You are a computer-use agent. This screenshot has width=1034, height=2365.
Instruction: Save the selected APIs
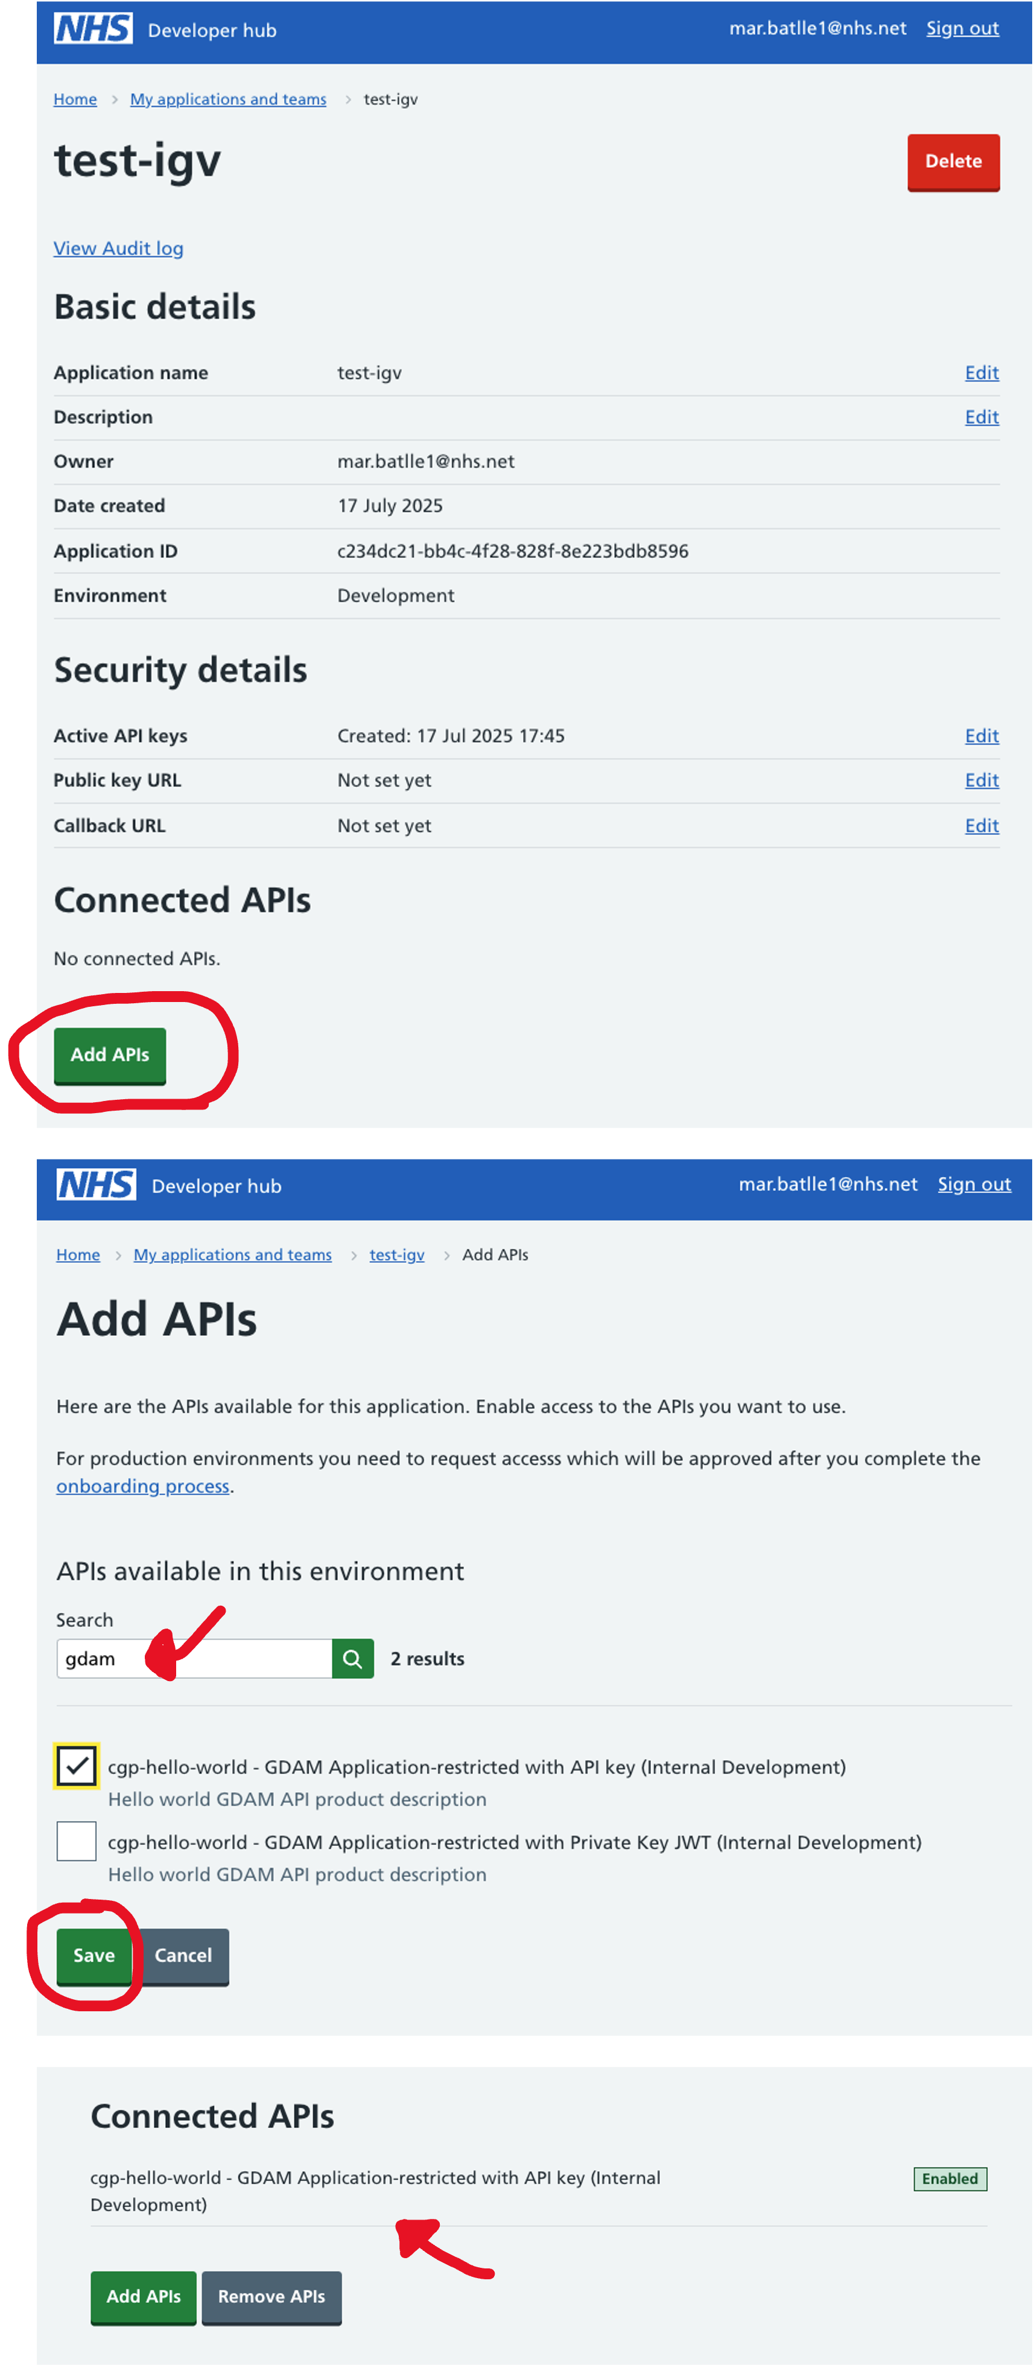click(x=95, y=1956)
